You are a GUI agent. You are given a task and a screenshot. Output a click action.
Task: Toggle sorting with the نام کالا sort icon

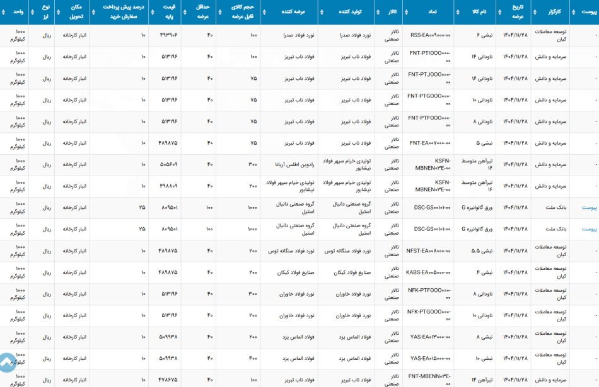tap(458, 12)
